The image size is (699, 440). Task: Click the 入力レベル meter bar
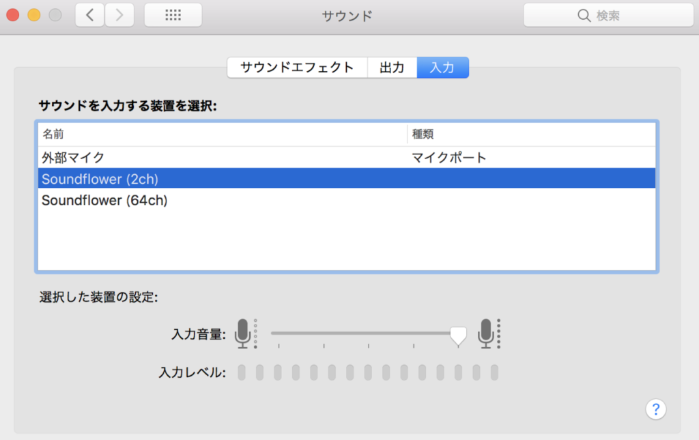click(368, 372)
